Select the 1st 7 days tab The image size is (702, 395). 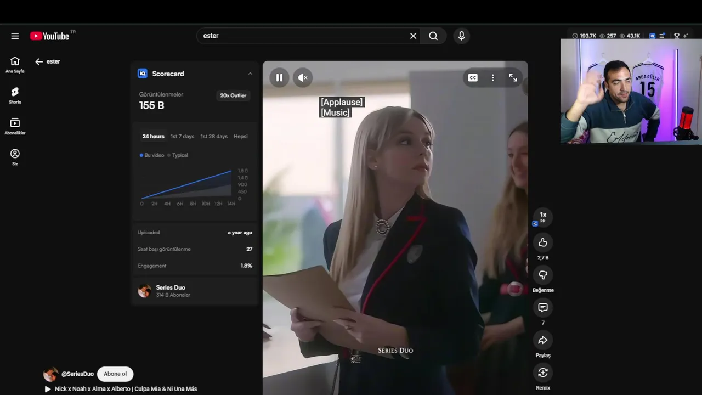click(182, 136)
